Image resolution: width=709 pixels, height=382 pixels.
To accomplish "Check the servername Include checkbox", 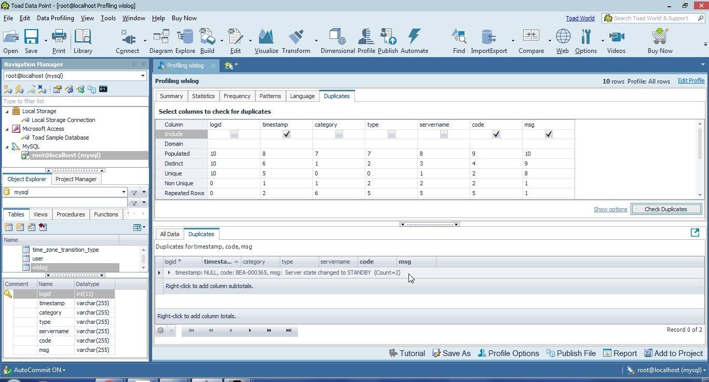I will coord(444,134).
